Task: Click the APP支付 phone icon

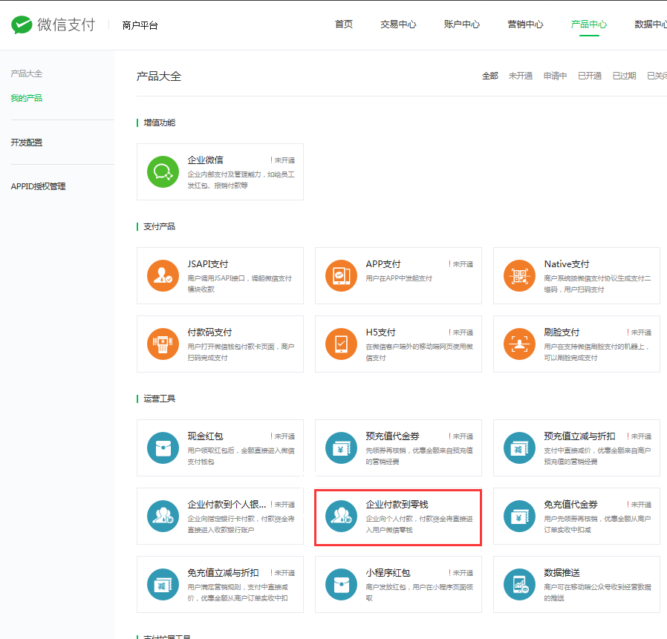Action: point(341,276)
